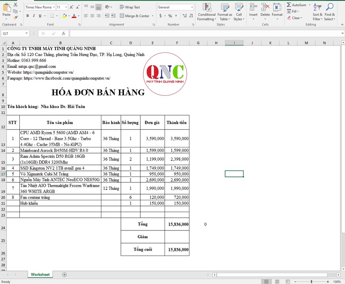Click AutoSum sigma button
Viewport: 345px width, 284px height.
tap(296, 5)
